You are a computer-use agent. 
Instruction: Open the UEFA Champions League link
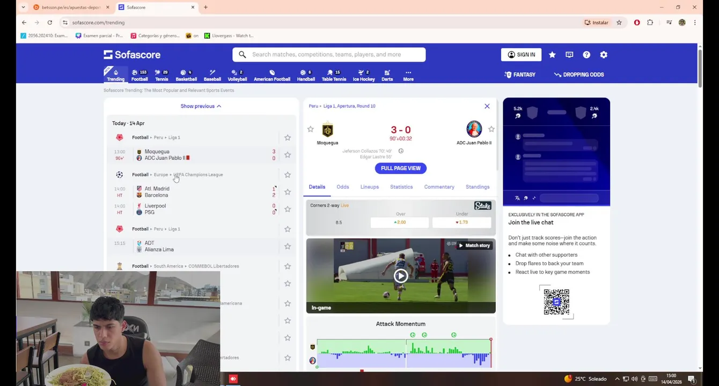197,175
